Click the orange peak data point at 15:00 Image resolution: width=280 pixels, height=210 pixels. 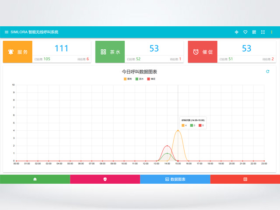178,130
